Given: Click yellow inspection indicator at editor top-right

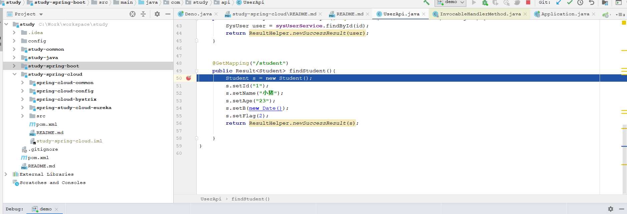Looking at the screenshot, I should tap(624, 23).
